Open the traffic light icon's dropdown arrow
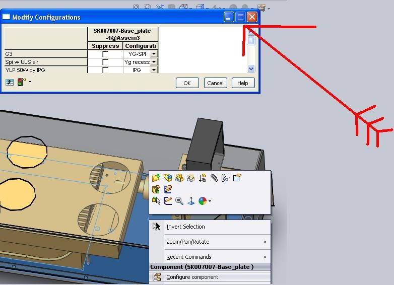Image resolution: width=394 pixels, height=285 pixels. pos(30,82)
